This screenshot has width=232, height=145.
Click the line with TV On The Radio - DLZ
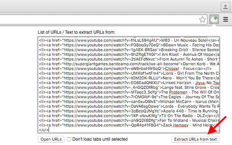click(x=129, y=116)
